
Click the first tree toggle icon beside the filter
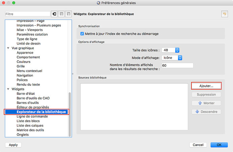point(61,14)
